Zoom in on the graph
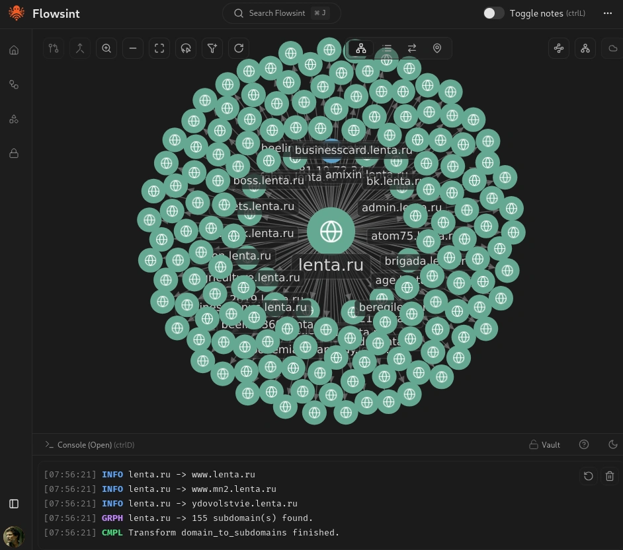The height and width of the screenshot is (550, 623). pyautogui.click(x=106, y=48)
